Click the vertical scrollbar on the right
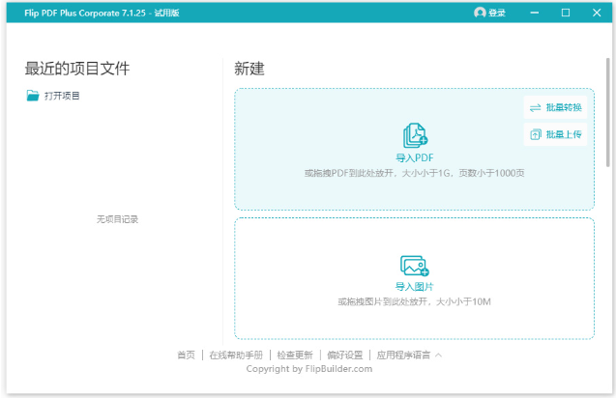The height and width of the screenshot is (398, 616). coord(608,112)
